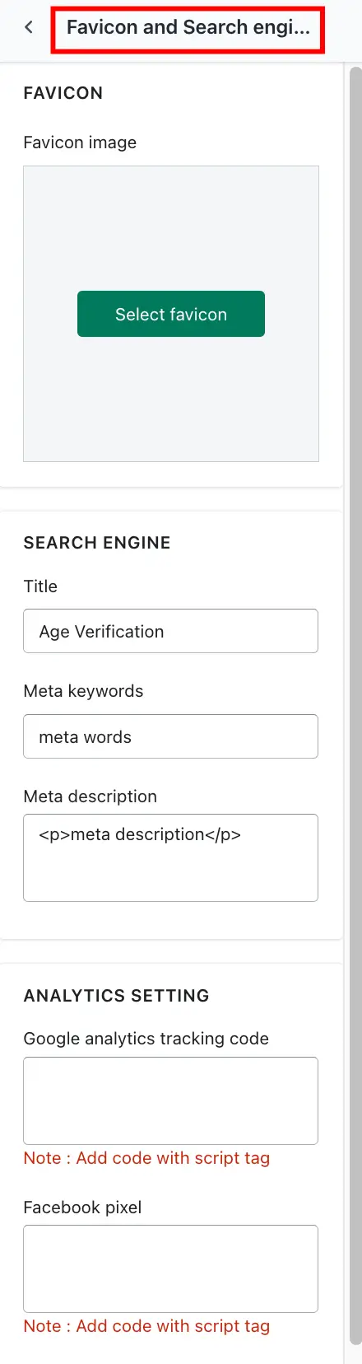Click the FAVICON section heading

(63, 93)
